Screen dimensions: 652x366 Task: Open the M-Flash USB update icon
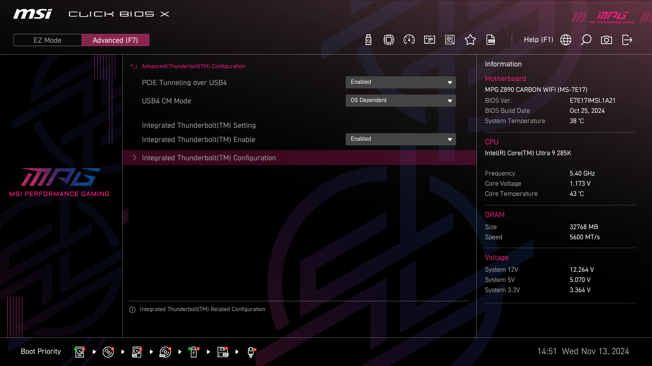coord(368,40)
